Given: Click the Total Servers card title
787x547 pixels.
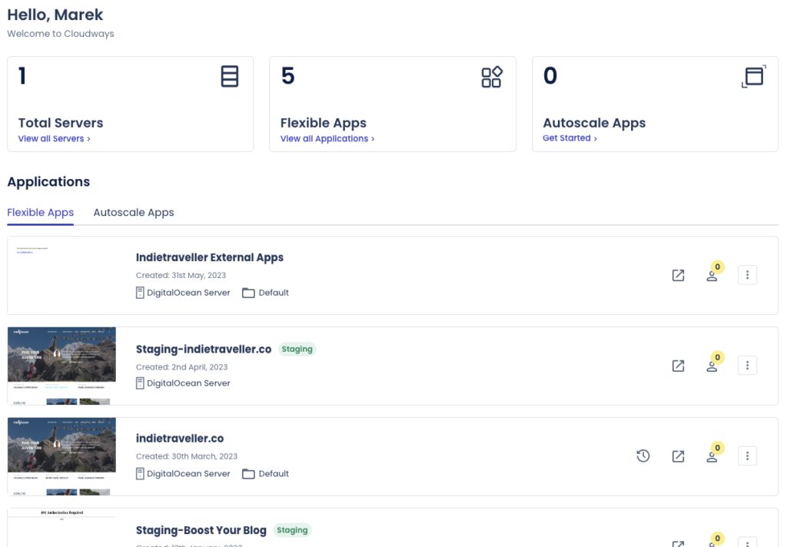Looking at the screenshot, I should tap(61, 123).
